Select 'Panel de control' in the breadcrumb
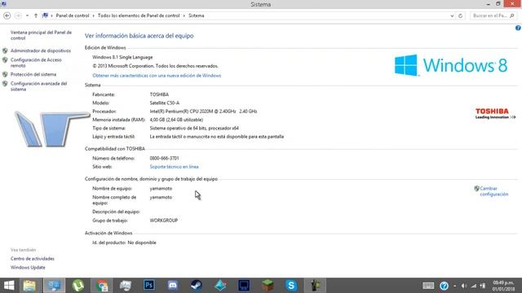522x293 pixels. [73, 15]
